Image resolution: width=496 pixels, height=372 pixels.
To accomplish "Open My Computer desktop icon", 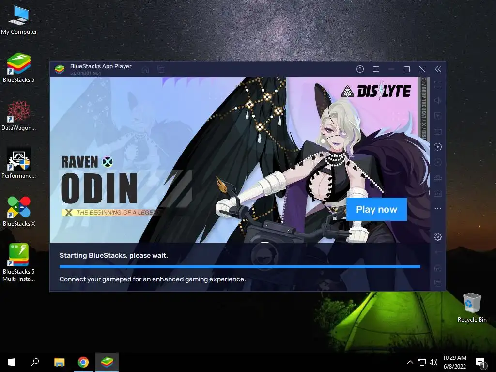I will pos(19,19).
